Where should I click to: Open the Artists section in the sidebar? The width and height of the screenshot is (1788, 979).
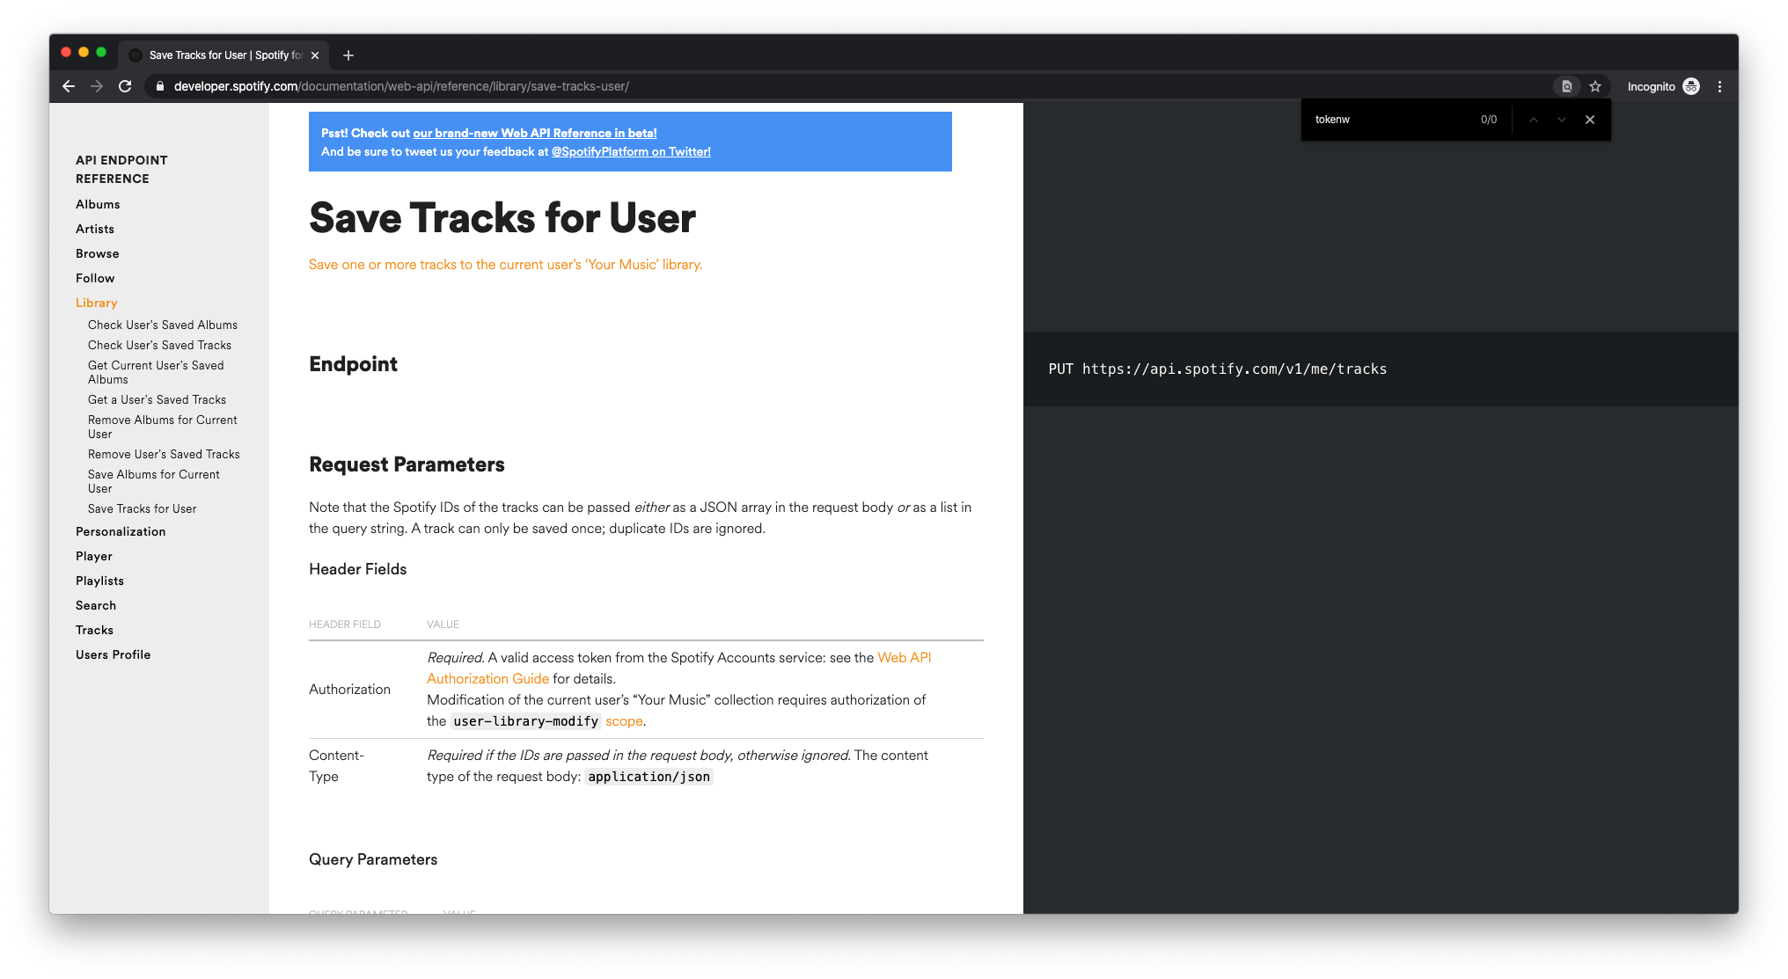click(95, 229)
